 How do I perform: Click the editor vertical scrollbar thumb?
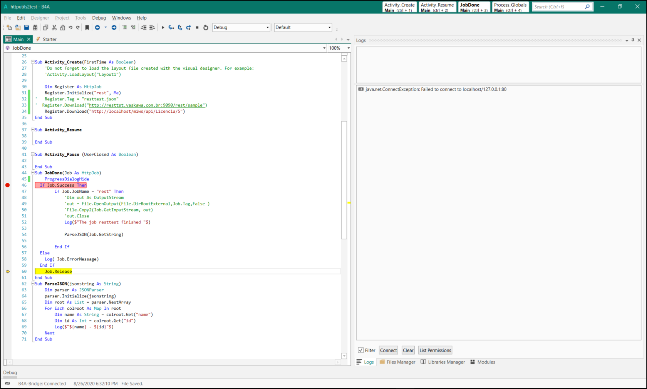coord(344,180)
